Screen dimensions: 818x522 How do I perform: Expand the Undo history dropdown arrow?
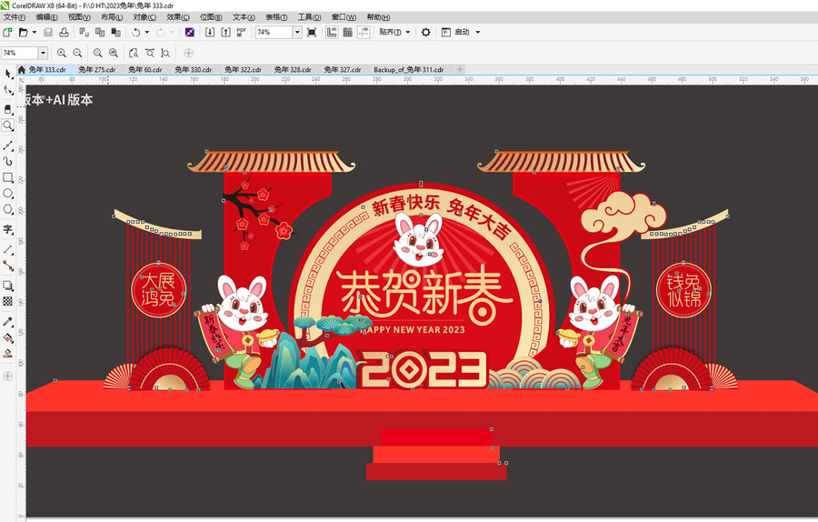coord(147,33)
